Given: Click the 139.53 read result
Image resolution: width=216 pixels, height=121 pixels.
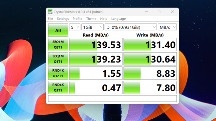Looking at the screenshot, I should pyautogui.click(x=96, y=45).
